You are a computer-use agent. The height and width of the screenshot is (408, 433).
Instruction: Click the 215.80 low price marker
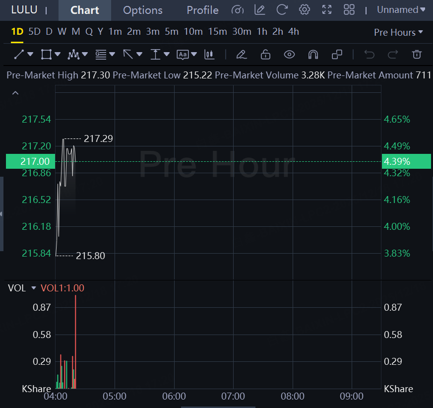[x=90, y=256]
